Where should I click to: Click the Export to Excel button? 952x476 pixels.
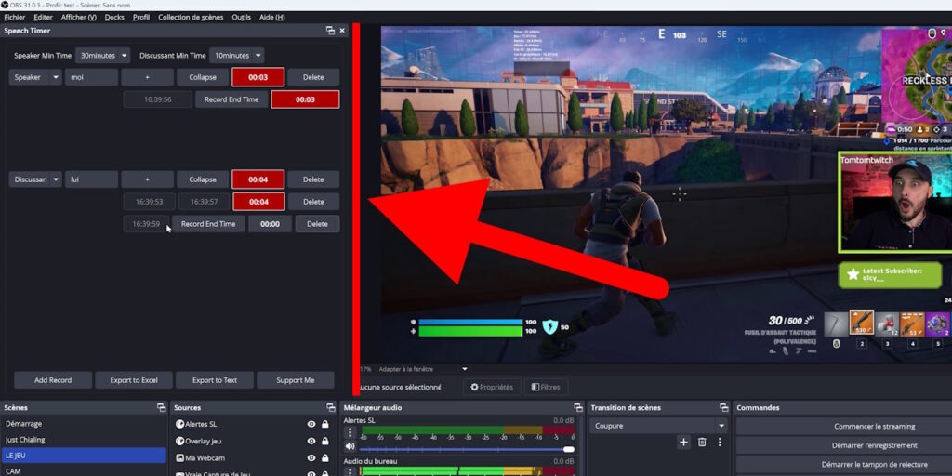point(135,380)
